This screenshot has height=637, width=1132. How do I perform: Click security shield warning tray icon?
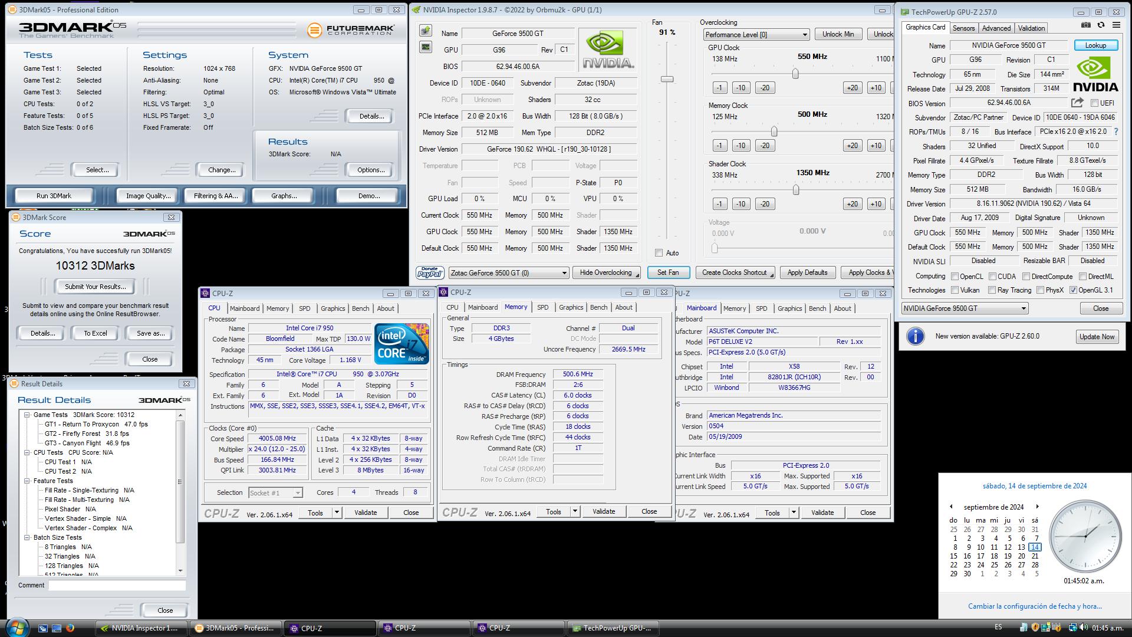point(1035,628)
